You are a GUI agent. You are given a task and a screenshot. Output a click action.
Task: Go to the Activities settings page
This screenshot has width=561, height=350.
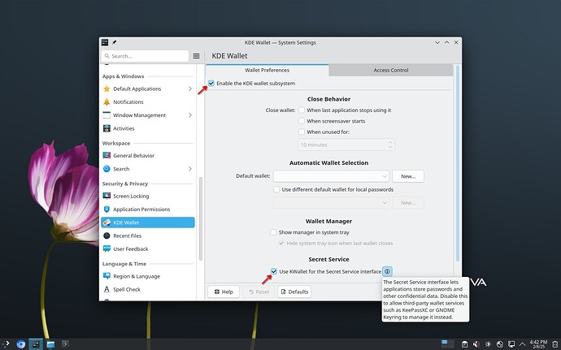147,128
